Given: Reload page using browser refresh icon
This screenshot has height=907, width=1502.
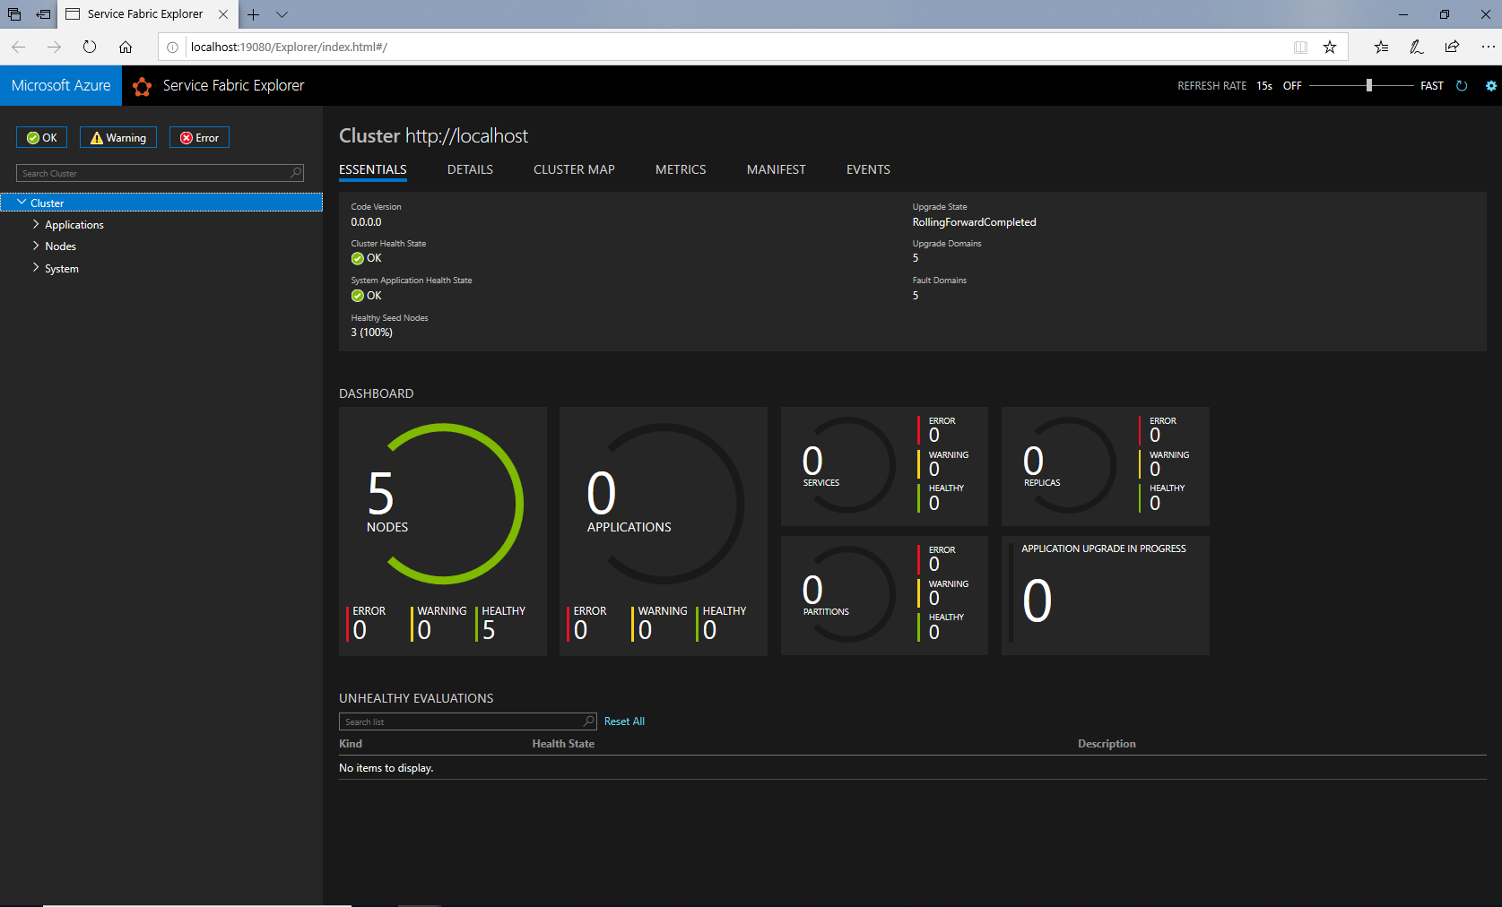Looking at the screenshot, I should coord(90,47).
